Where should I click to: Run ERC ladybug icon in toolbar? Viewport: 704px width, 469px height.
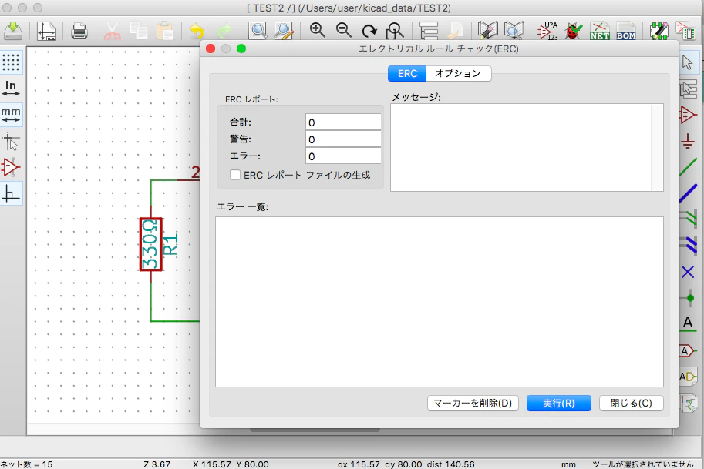574,31
